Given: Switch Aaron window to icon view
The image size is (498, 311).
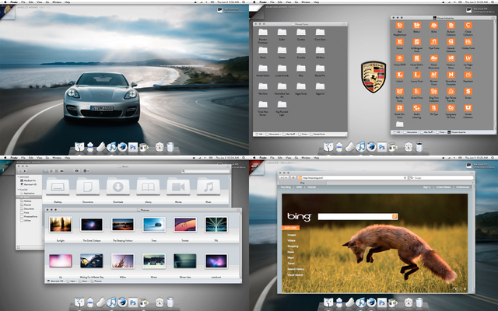Looking at the screenshot, I should tap(46, 171).
